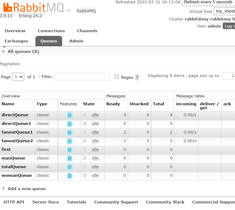Click the idle state of fanoutQueue1
The width and height of the screenshot is (235, 210).
[x=95, y=132]
